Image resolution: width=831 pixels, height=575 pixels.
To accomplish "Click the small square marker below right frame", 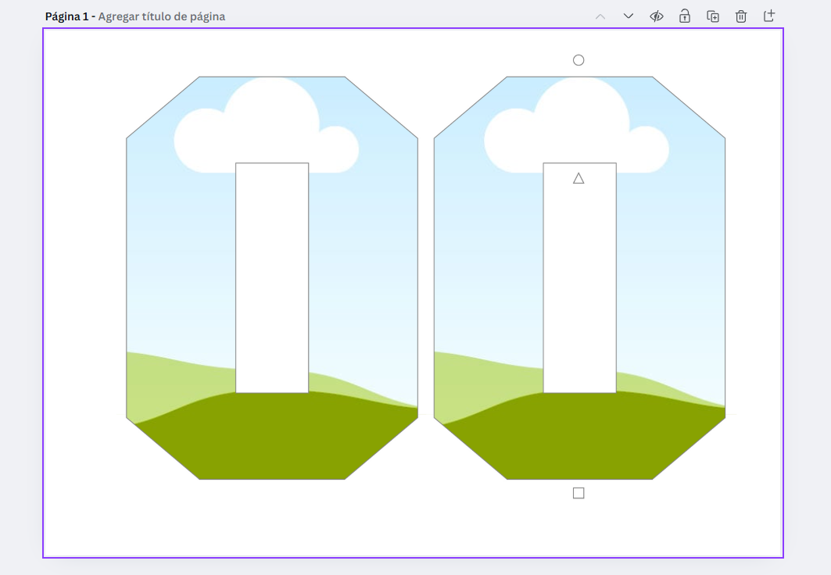I will point(578,493).
